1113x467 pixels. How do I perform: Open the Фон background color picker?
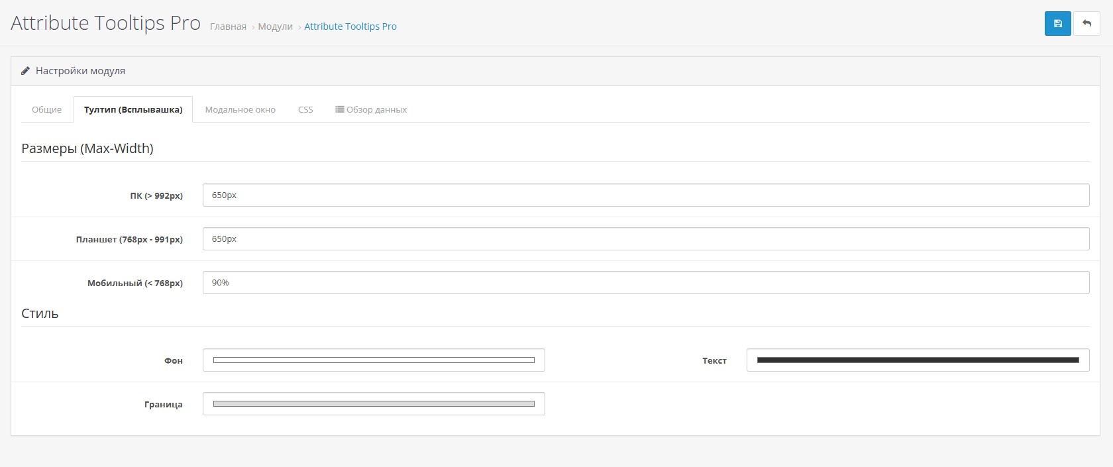(374, 360)
